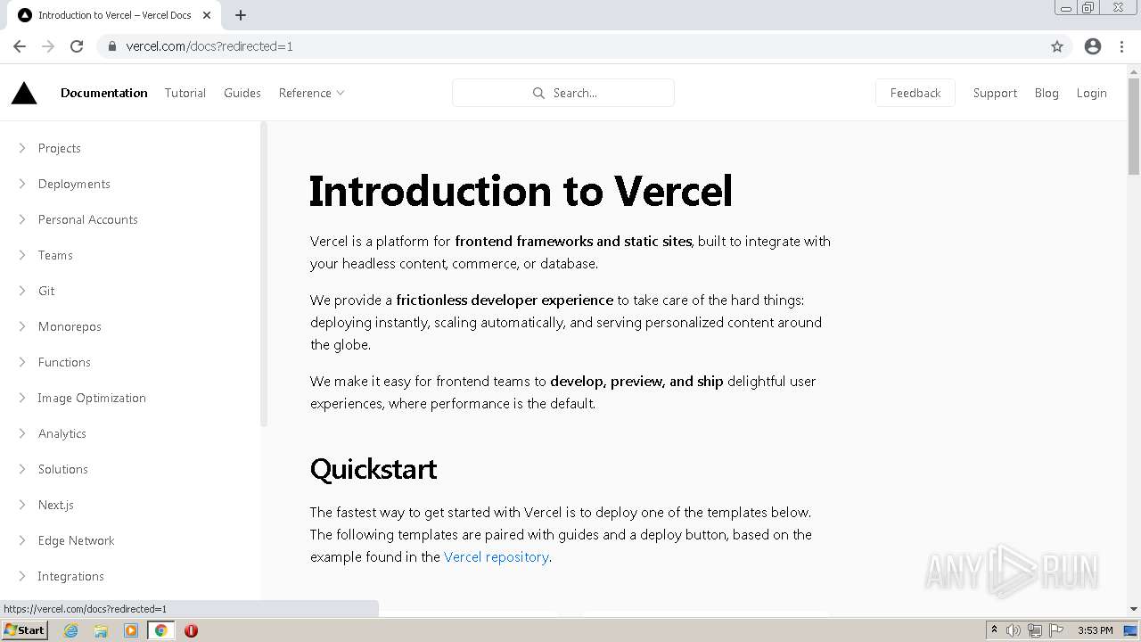Expand the Reference dropdown menu

click(311, 93)
